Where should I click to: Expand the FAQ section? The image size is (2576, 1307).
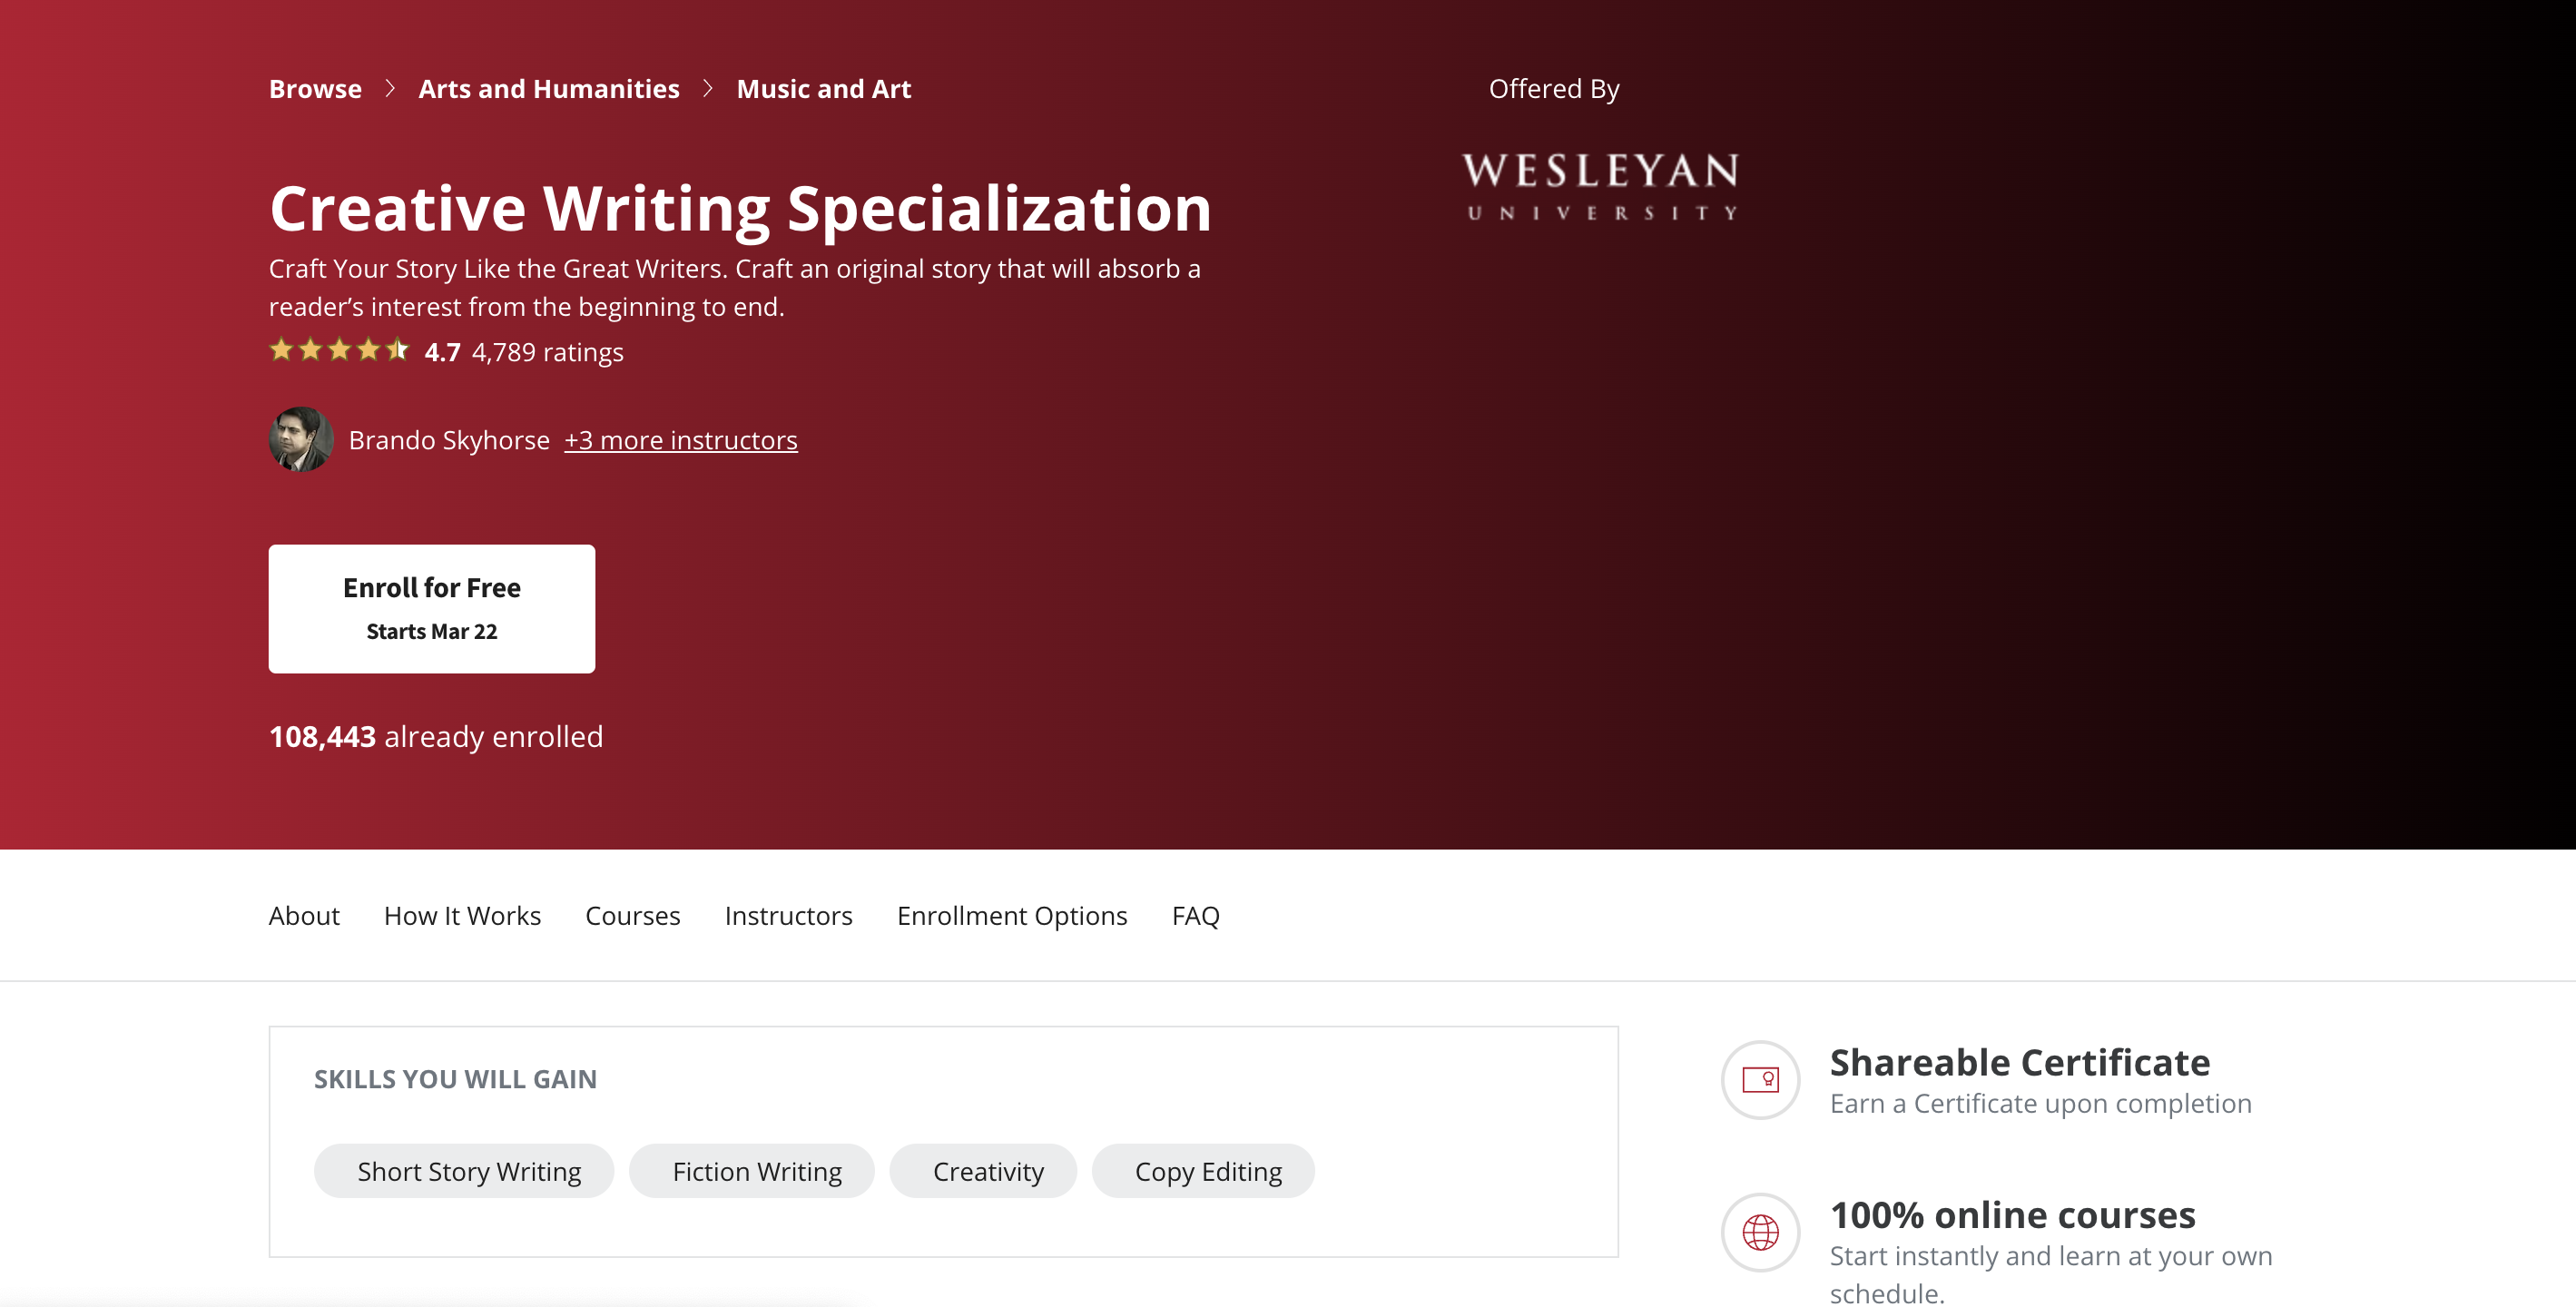click(1196, 914)
